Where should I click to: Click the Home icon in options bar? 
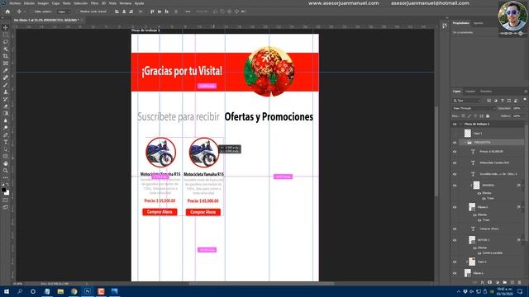pos(7,12)
